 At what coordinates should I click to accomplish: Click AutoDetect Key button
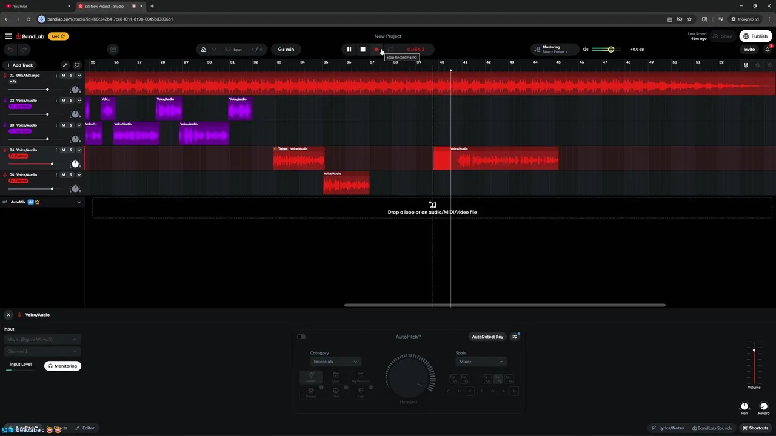point(487,337)
